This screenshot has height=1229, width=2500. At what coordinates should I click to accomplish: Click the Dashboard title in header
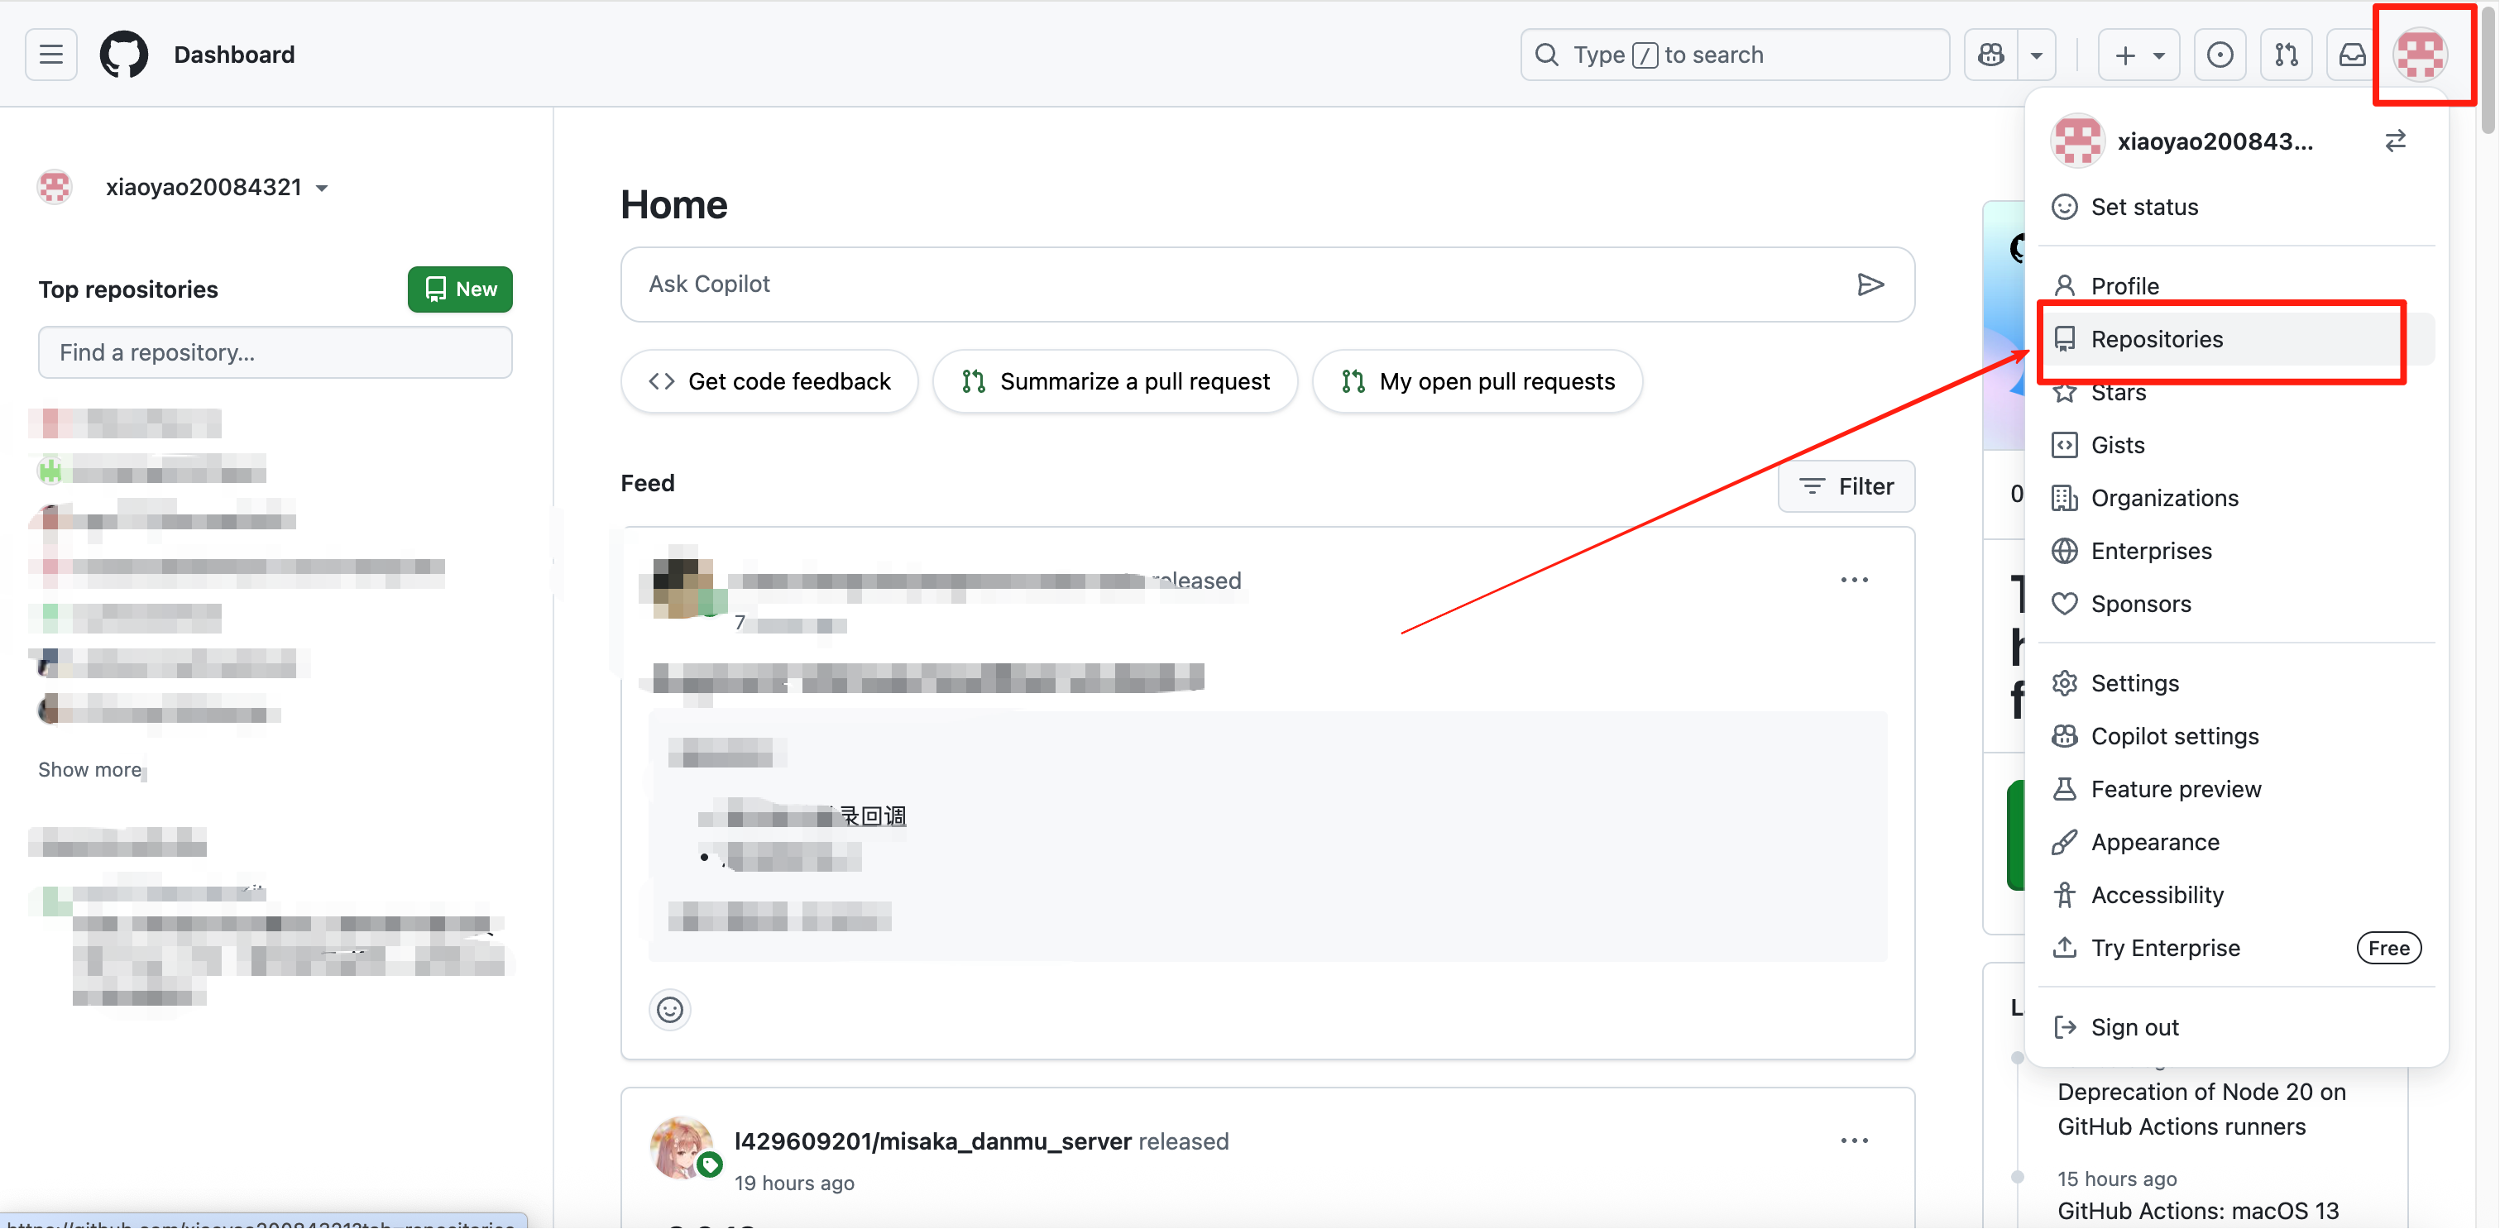[234, 55]
